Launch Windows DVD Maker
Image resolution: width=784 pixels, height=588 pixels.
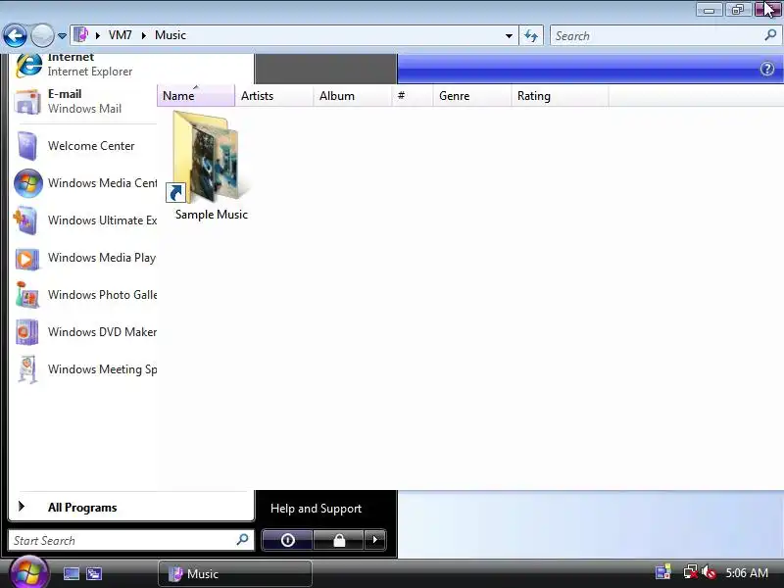coord(84,332)
